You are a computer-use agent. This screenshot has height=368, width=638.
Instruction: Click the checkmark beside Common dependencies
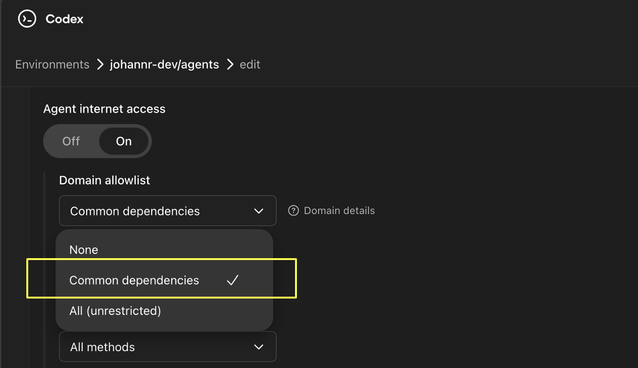233,280
